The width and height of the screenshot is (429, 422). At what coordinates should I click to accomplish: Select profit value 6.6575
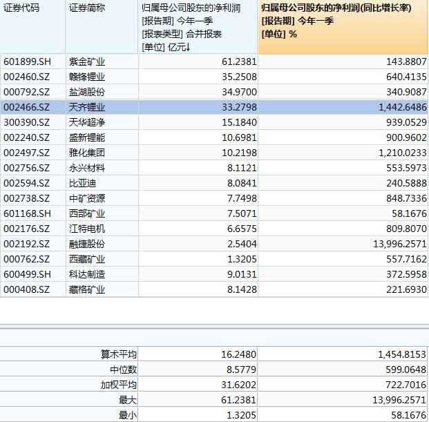pyautogui.click(x=242, y=229)
